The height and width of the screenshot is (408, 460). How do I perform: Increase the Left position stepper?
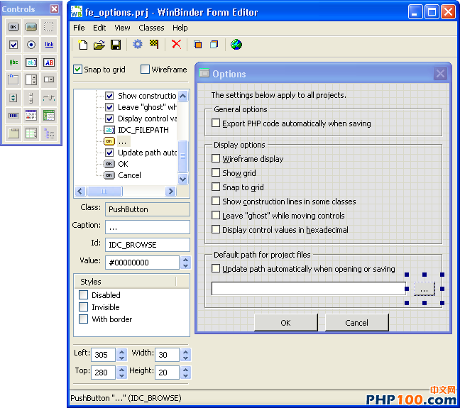(x=121, y=351)
